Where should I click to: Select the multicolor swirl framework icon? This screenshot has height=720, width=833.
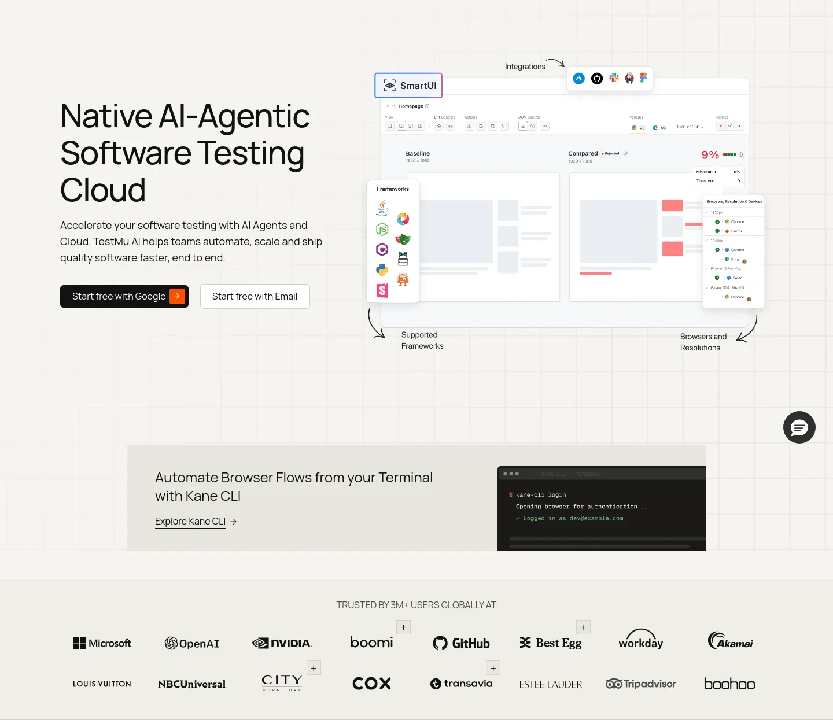[403, 219]
